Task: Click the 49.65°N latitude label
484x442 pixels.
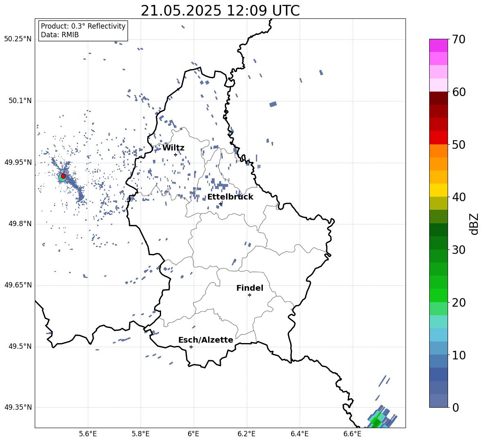Action: coord(18,285)
